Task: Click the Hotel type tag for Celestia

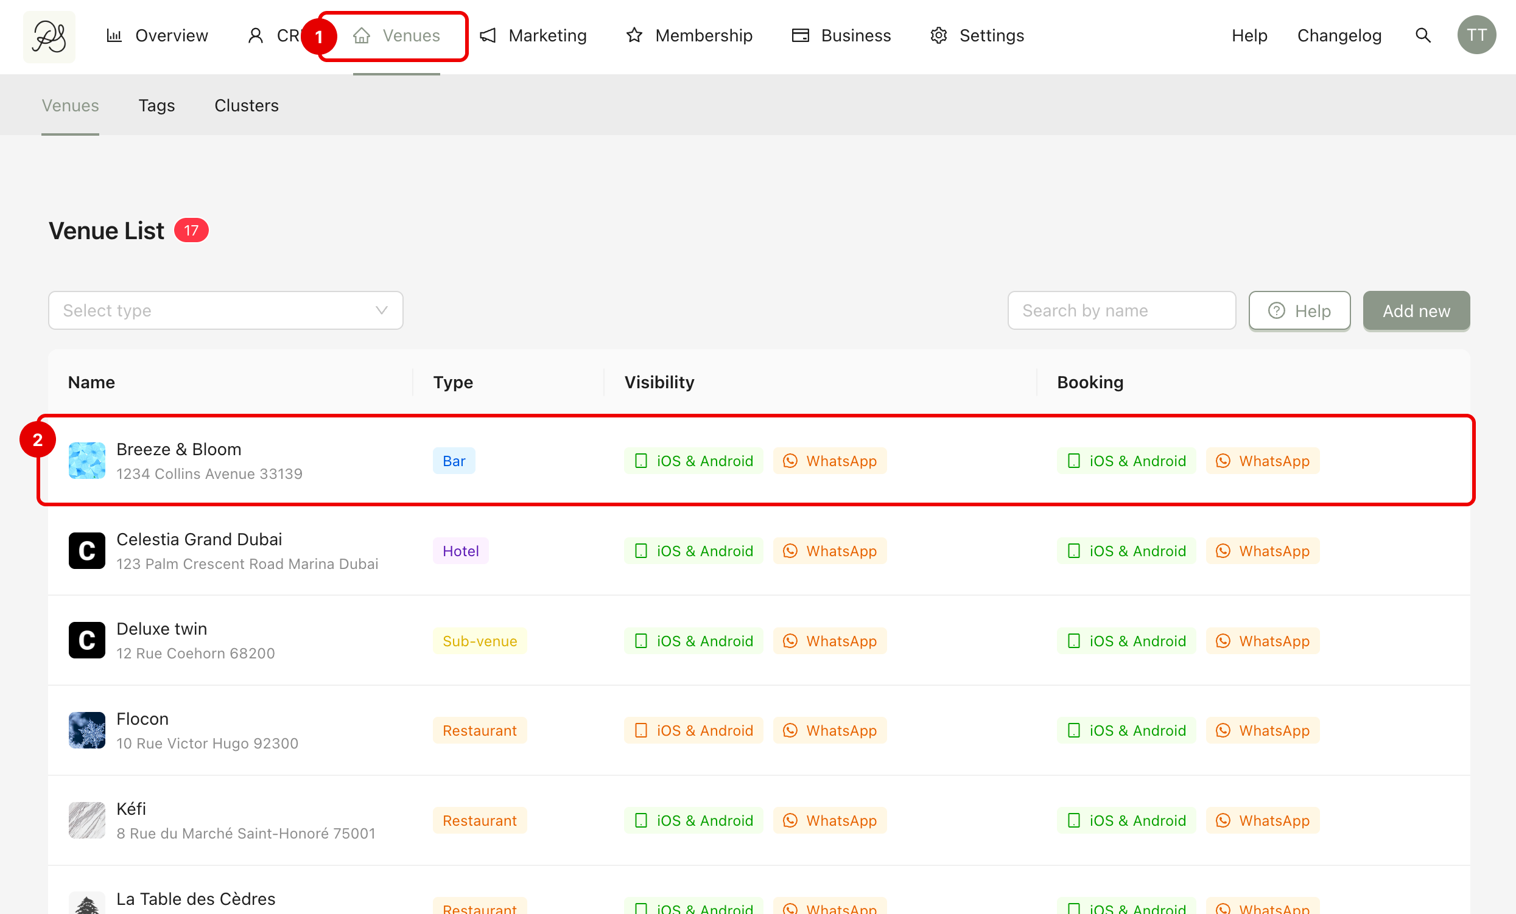Action: 460,551
